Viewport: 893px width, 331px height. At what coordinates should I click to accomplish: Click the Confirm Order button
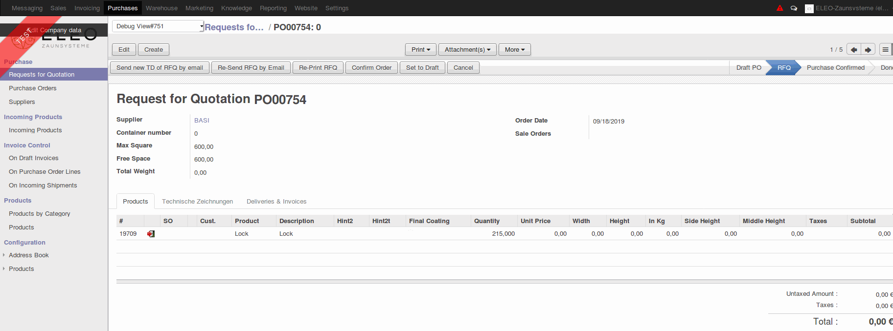click(371, 68)
